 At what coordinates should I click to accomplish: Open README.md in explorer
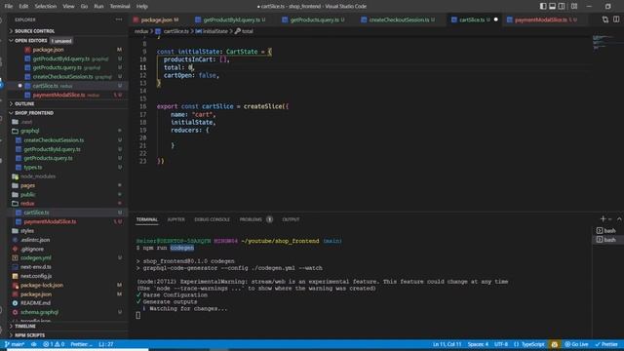35,303
